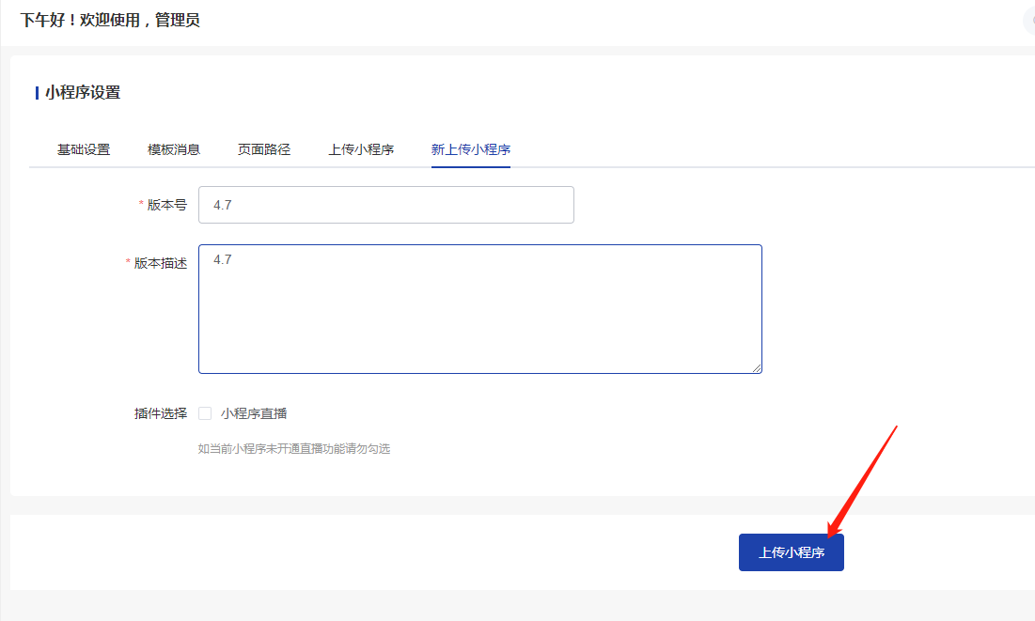This screenshot has width=1035, height=621.
Task: Click the 插件选择 field label
Action: tap(161, 413)
